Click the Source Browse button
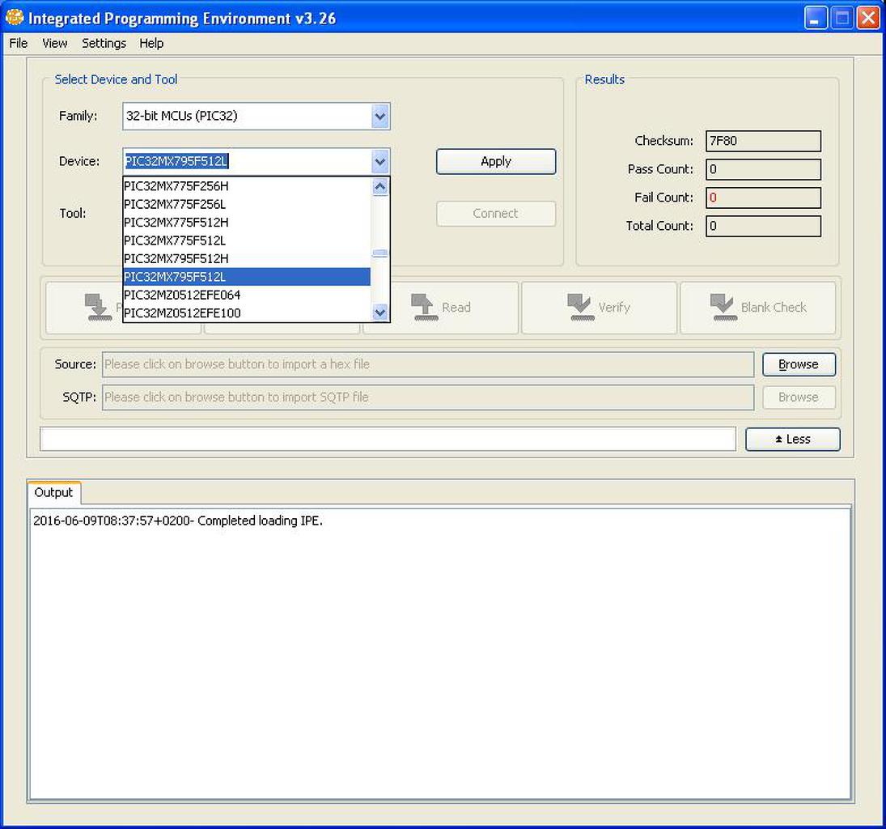Viewport: 886px width, 829px height. [799, 364]
